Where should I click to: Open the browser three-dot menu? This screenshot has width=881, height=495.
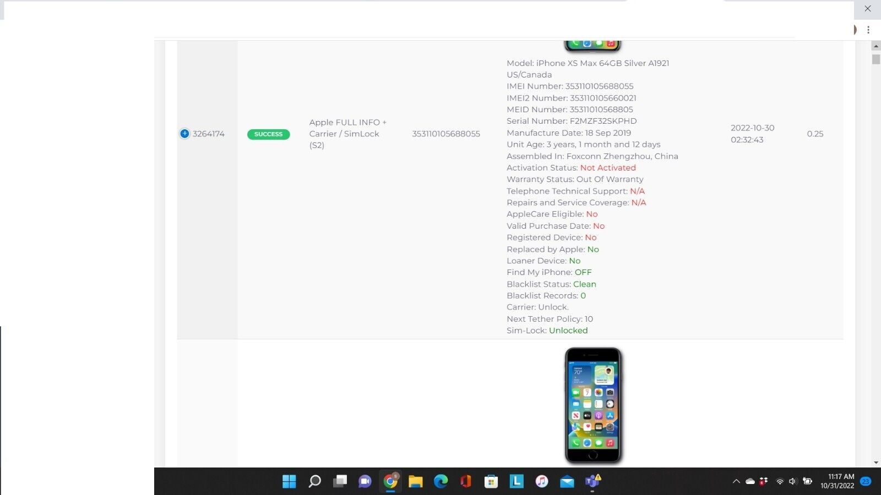[868, 30]
